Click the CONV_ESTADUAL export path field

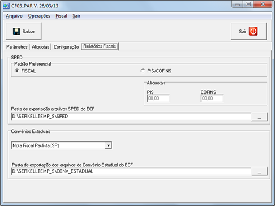tap(131, 171)
